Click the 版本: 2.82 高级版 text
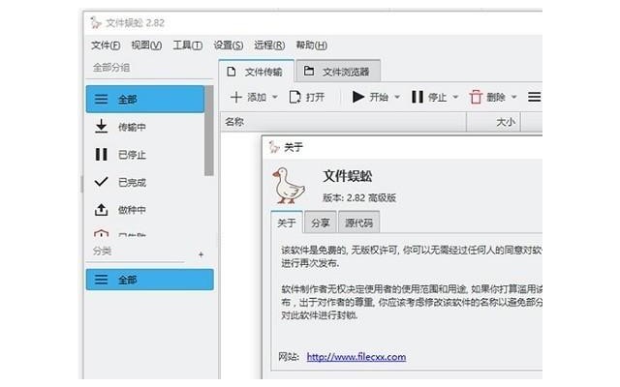The image size is (620, 387). (359, 197)
